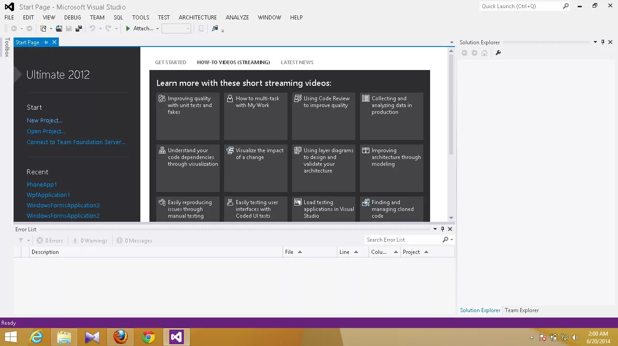Image resolution: width=618 pixels, height=346 pixels.
Task: Open the FILE menu
Action: [10, 17]
